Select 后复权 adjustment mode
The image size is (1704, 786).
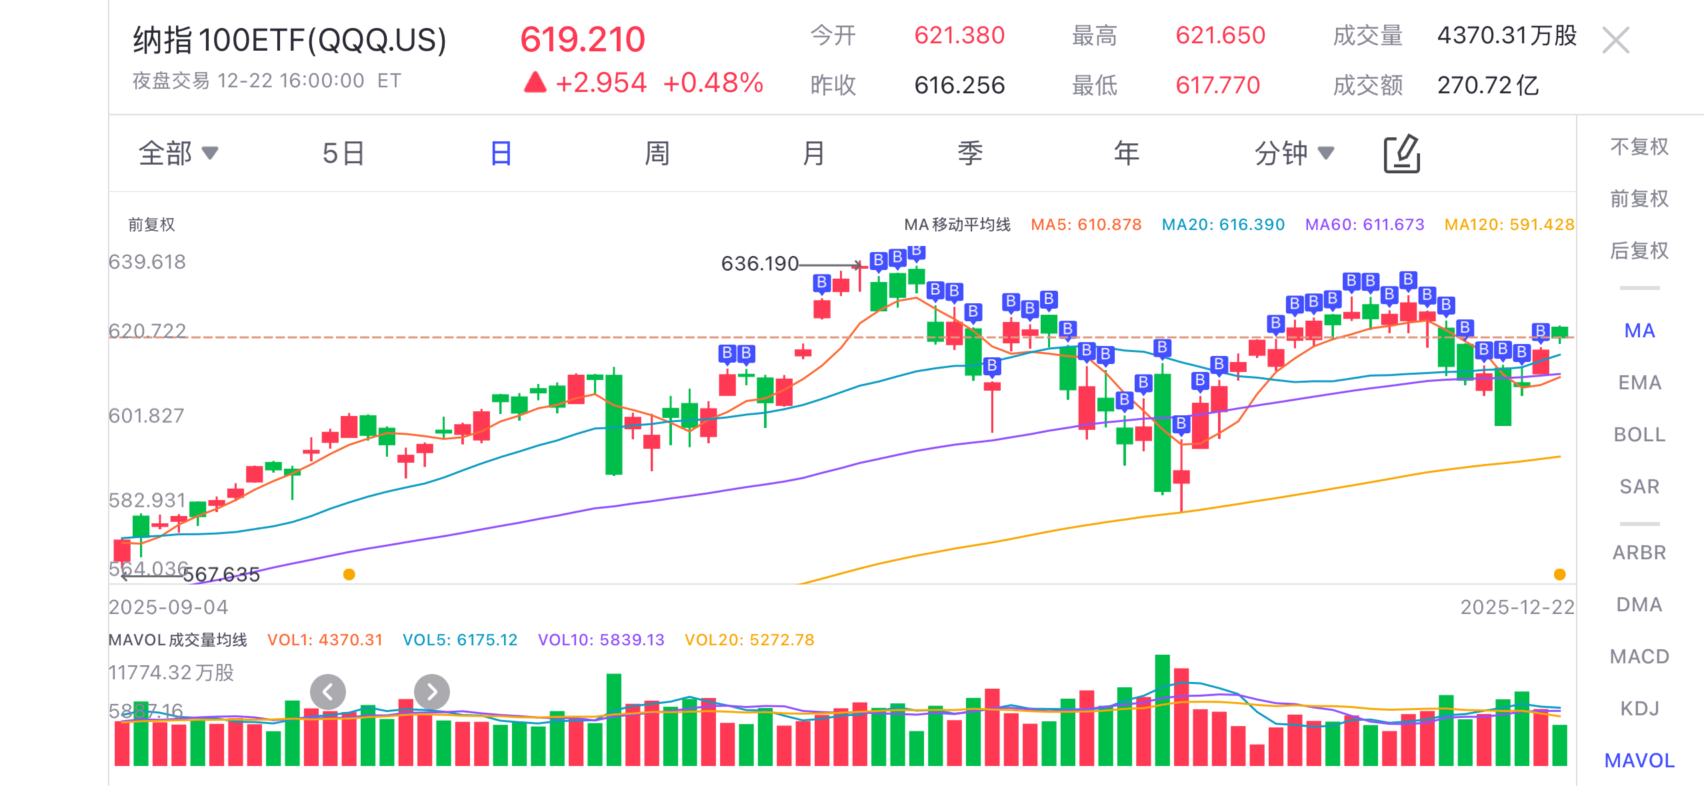click(x=1639, y=251)
